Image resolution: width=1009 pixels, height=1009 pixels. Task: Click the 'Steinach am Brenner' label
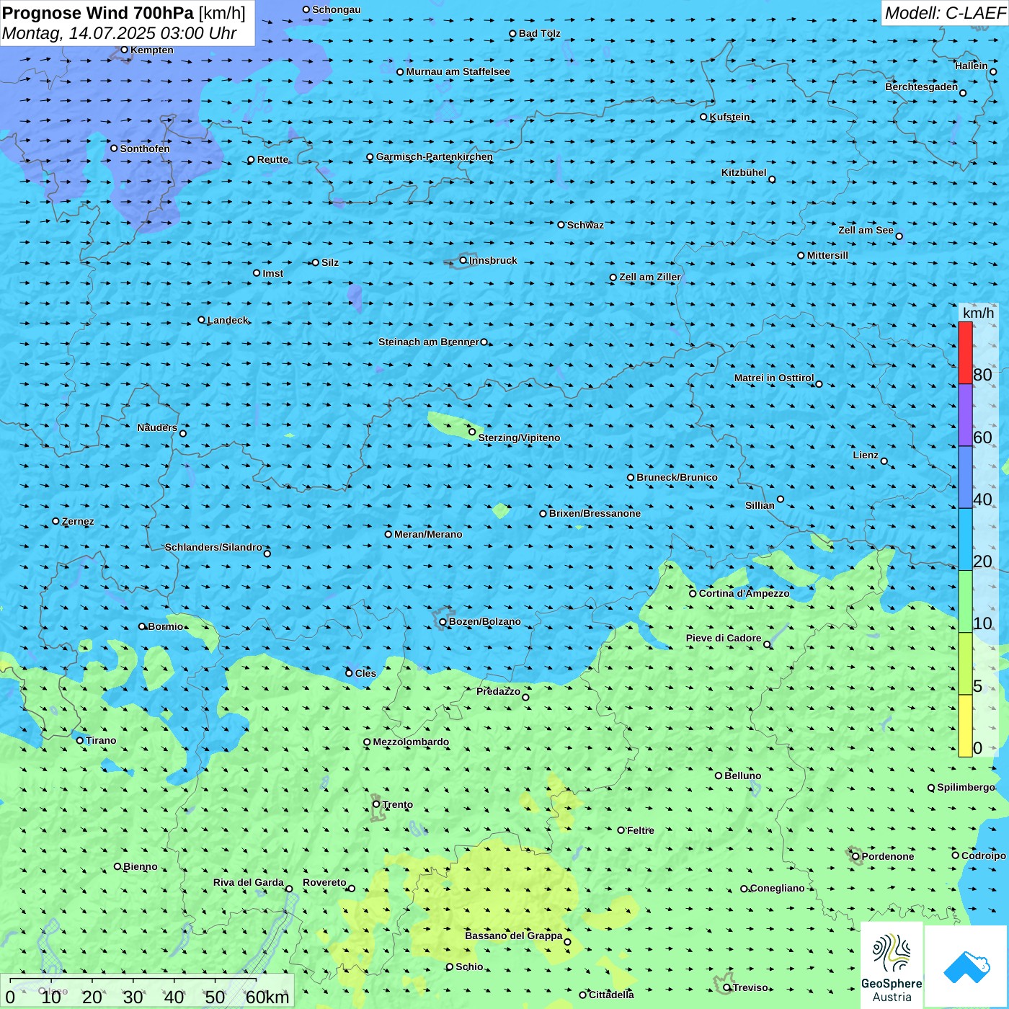click(429, 342)
